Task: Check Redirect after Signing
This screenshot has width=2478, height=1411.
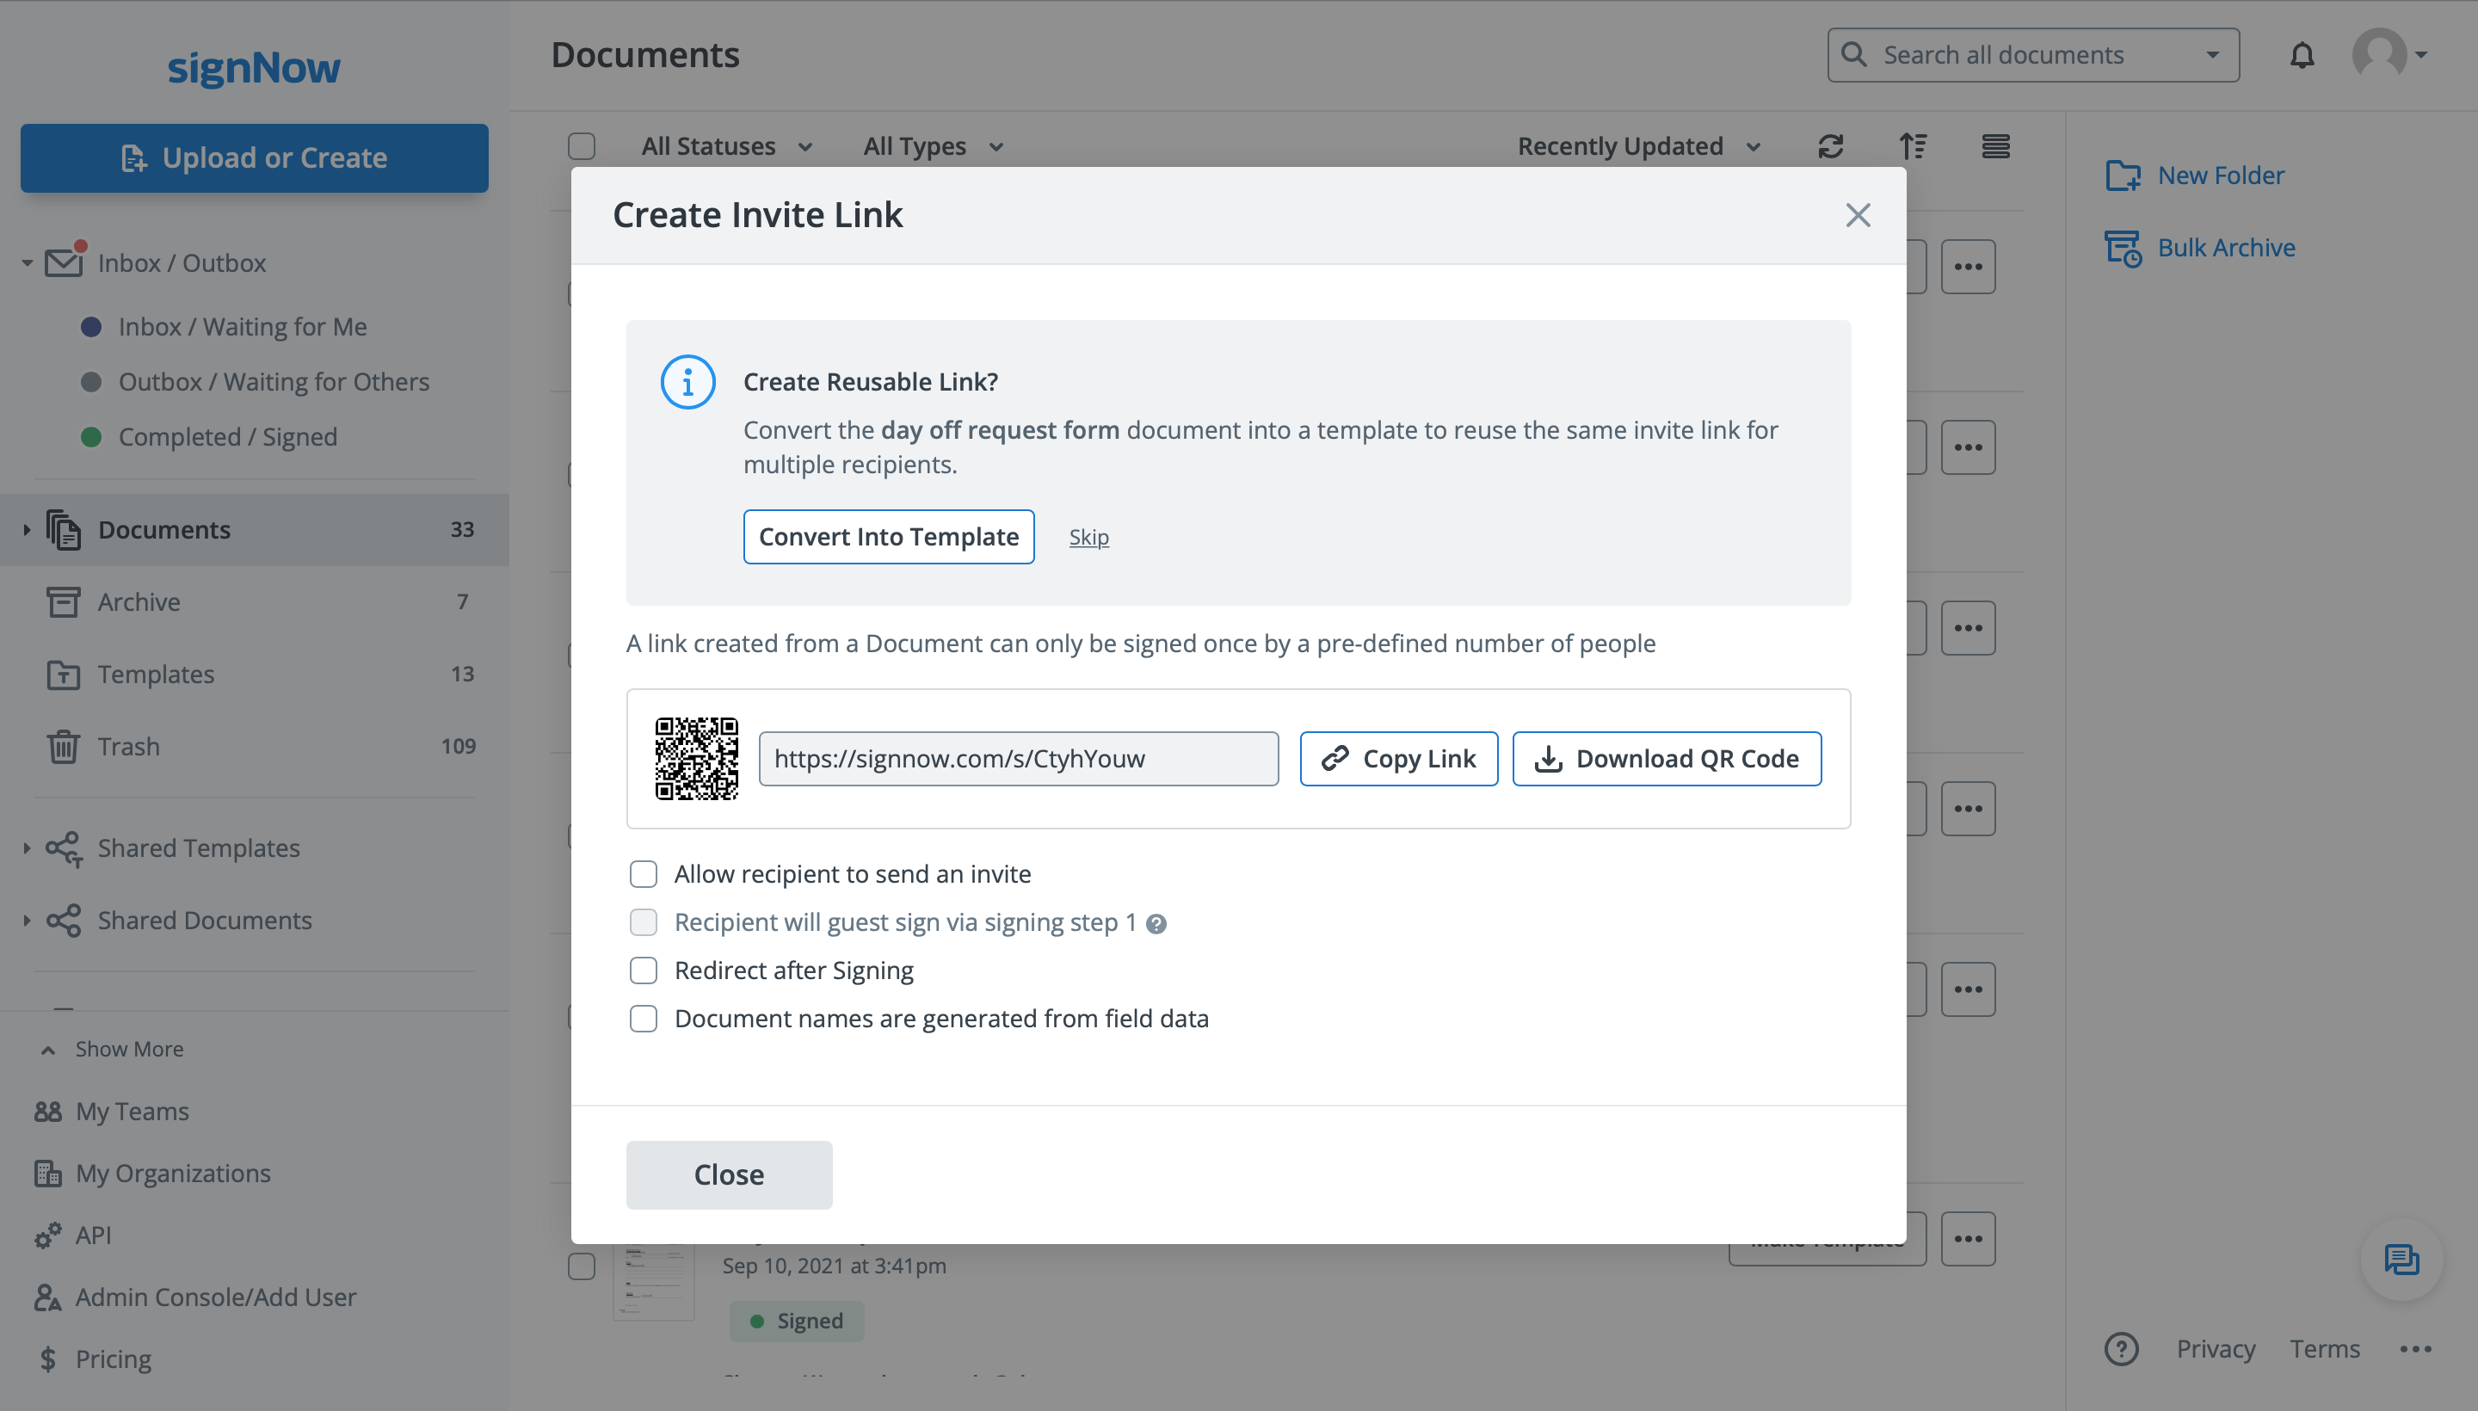Action: tap(644, 969)
